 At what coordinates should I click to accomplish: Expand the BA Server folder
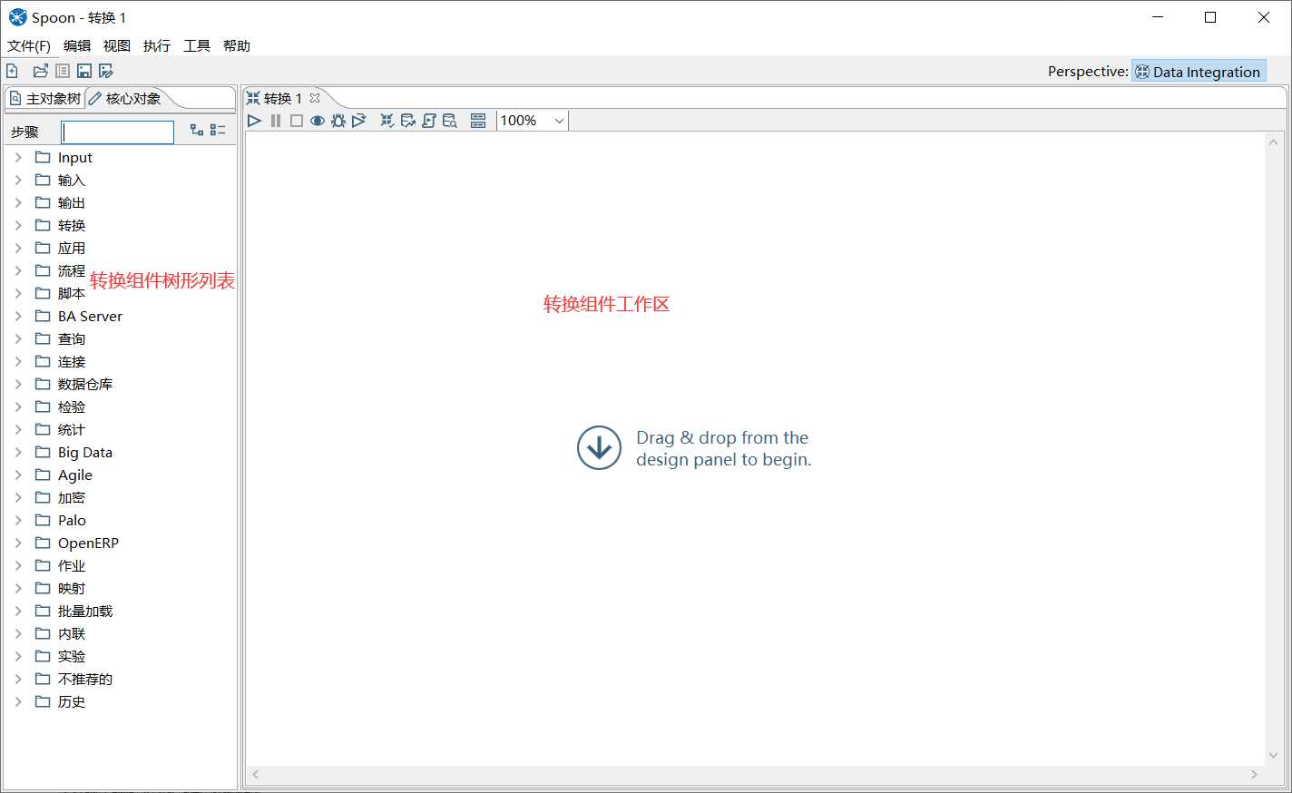[18, 316]
